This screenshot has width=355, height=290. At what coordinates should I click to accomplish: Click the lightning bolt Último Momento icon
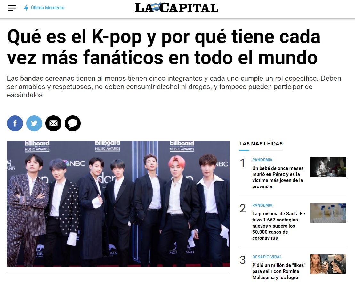(x=26, y=8)
